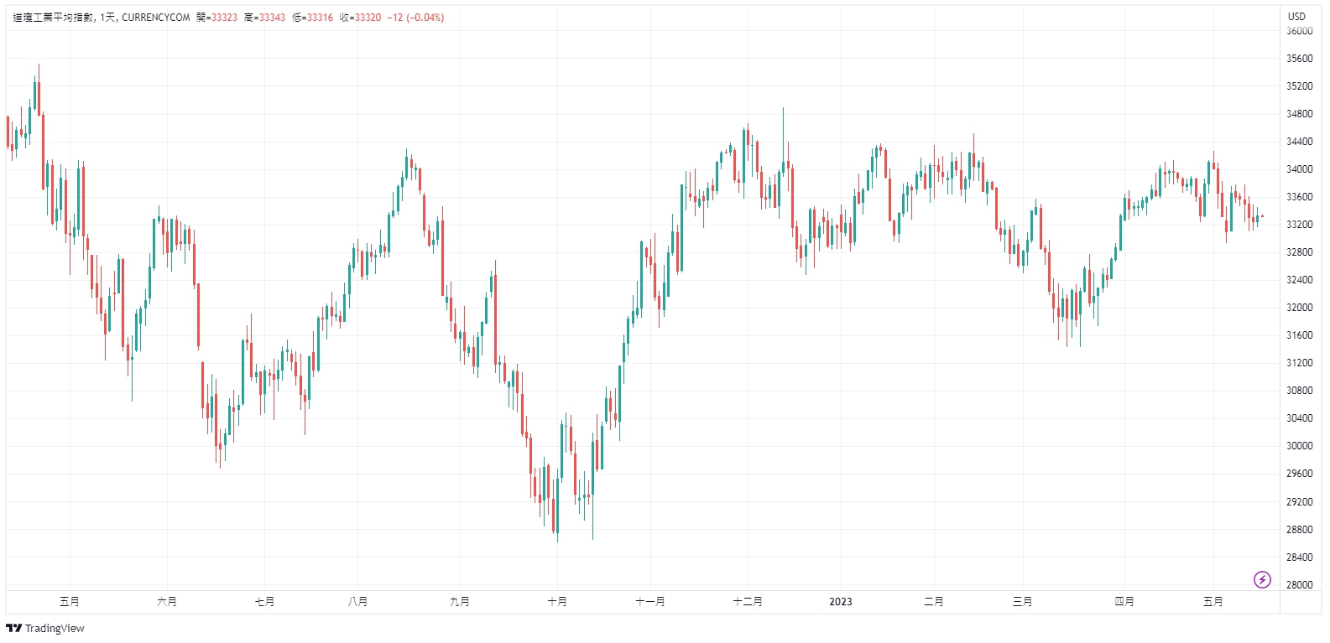Click the open price value 33323
The image size is (1330, 643).
tap(224, 18)
